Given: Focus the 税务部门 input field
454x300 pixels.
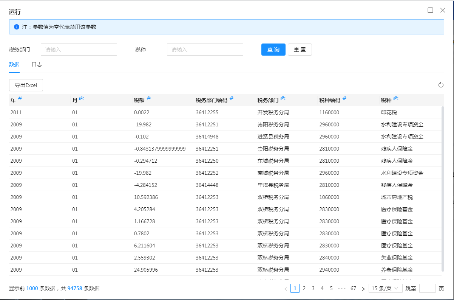Looking at the screenshot, I should [x=79, y=50].
